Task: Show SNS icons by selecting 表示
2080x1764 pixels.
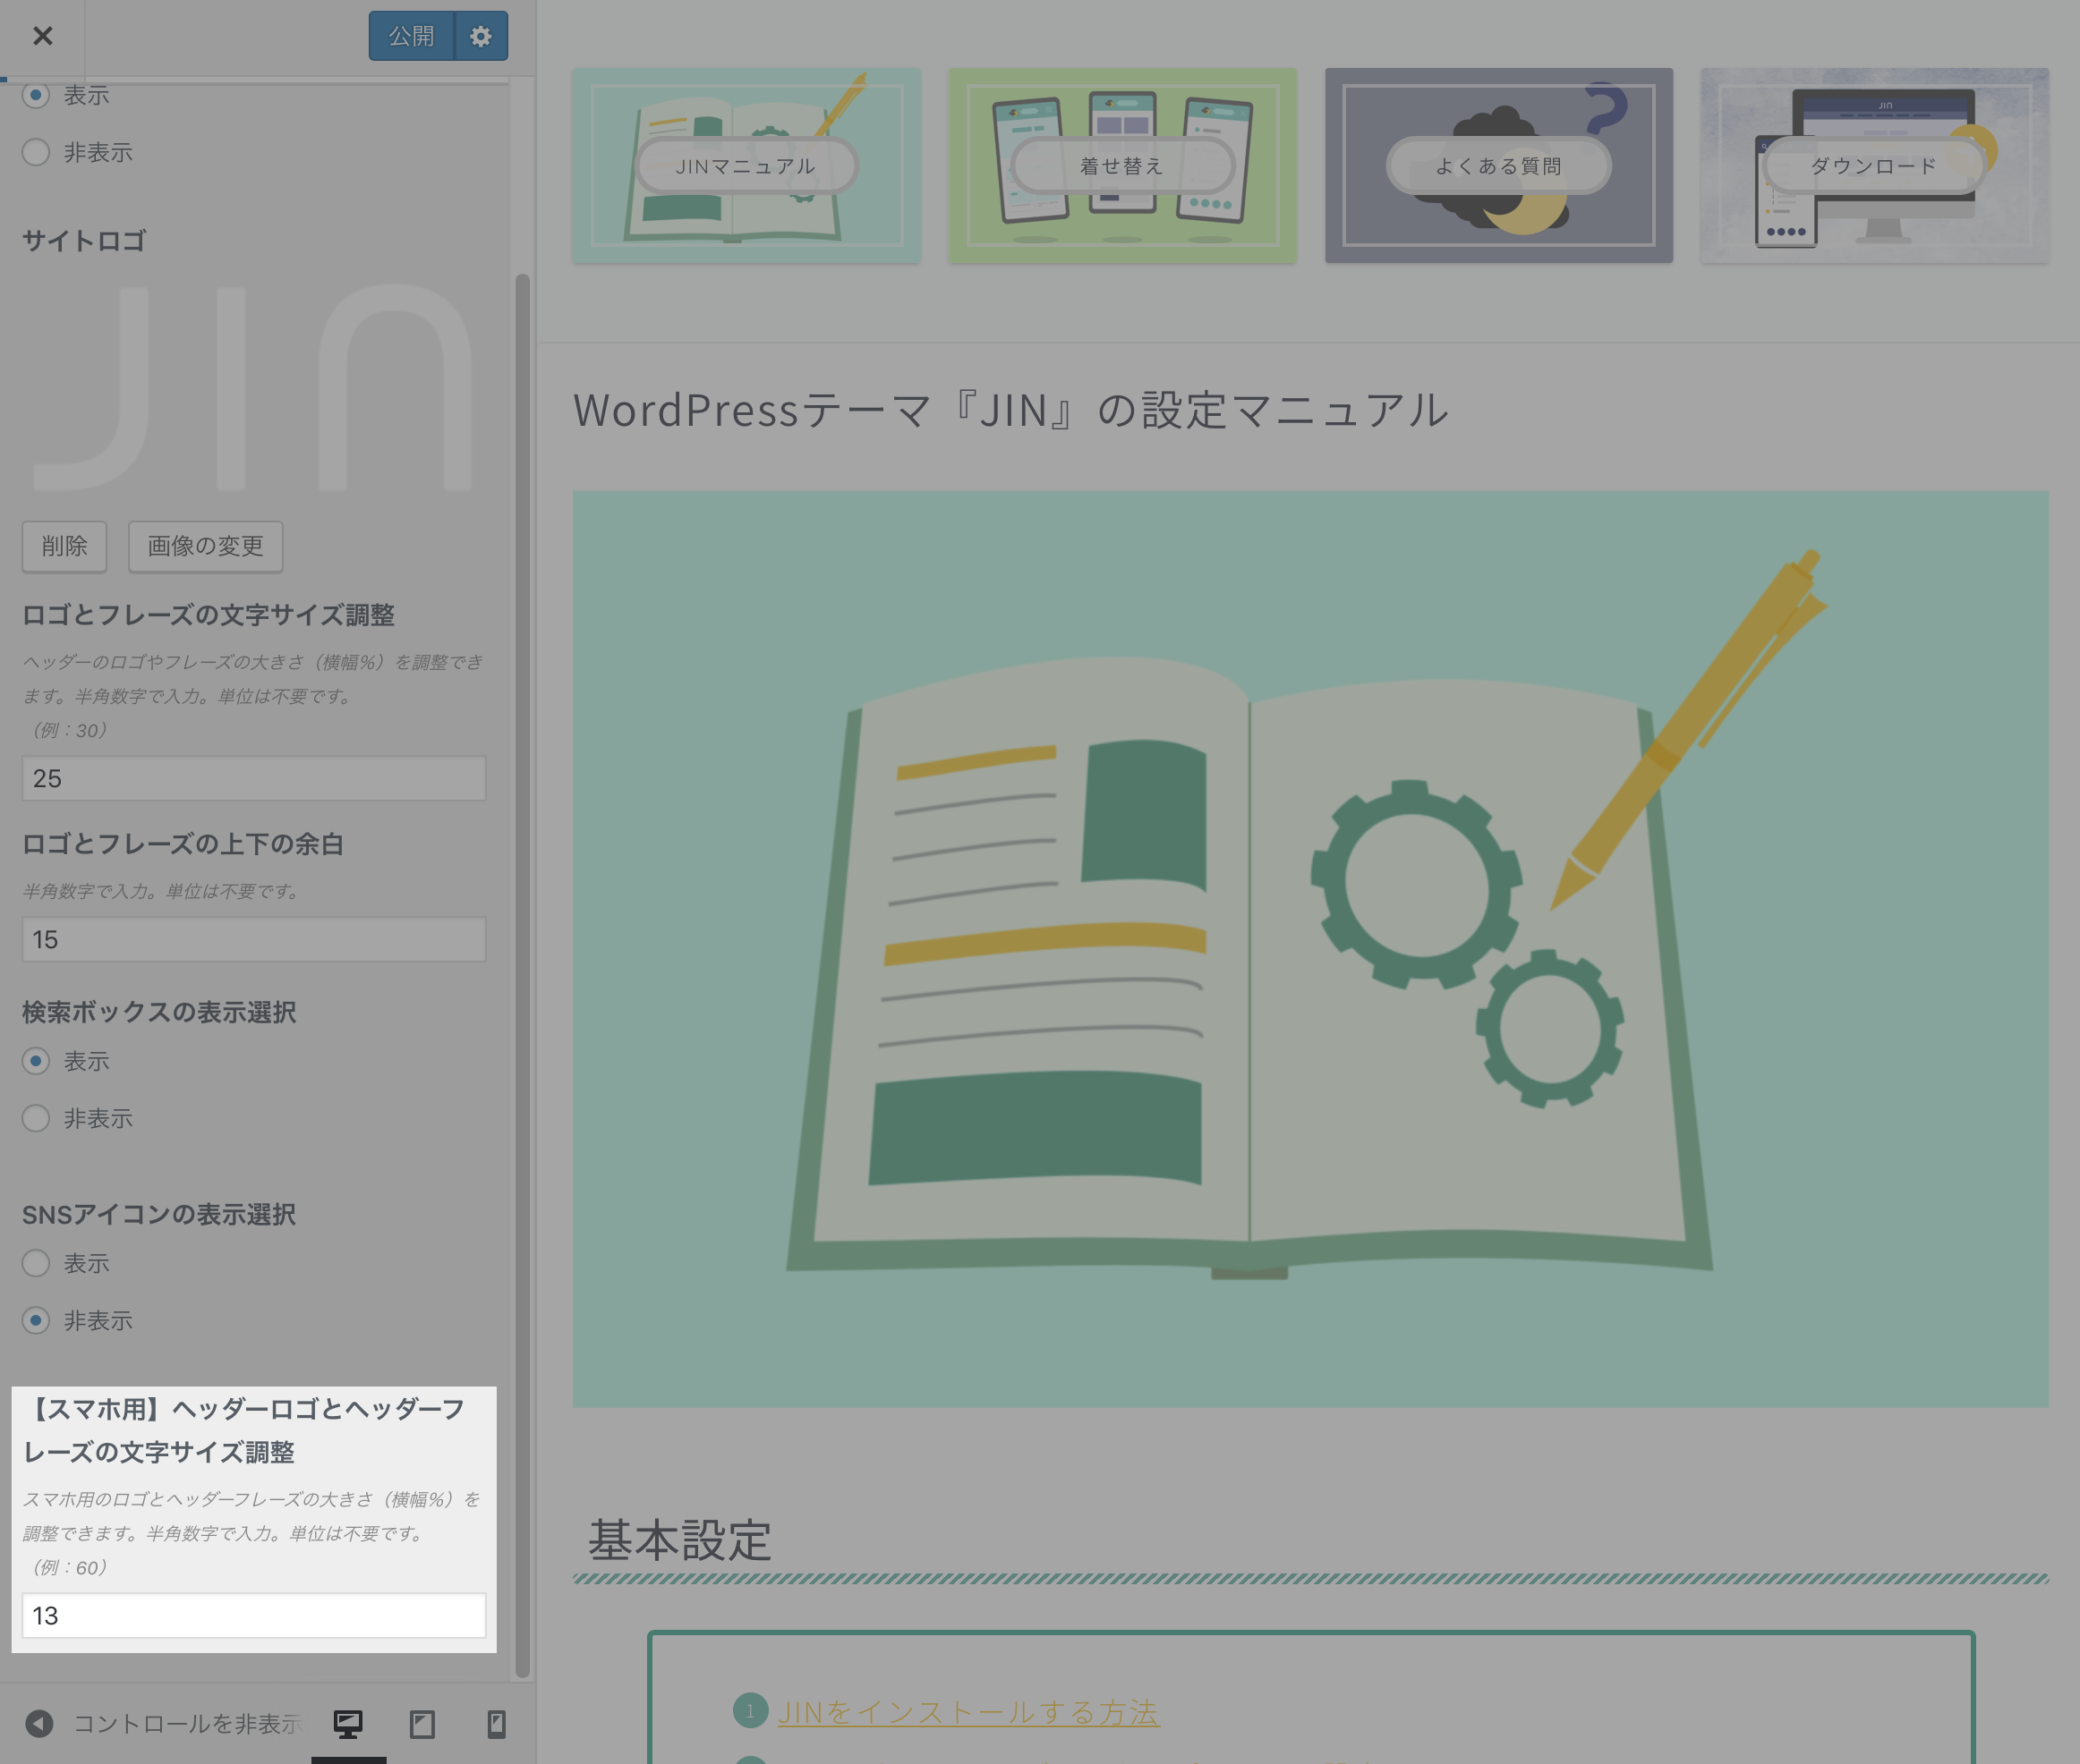Action: click(36, 1263)
